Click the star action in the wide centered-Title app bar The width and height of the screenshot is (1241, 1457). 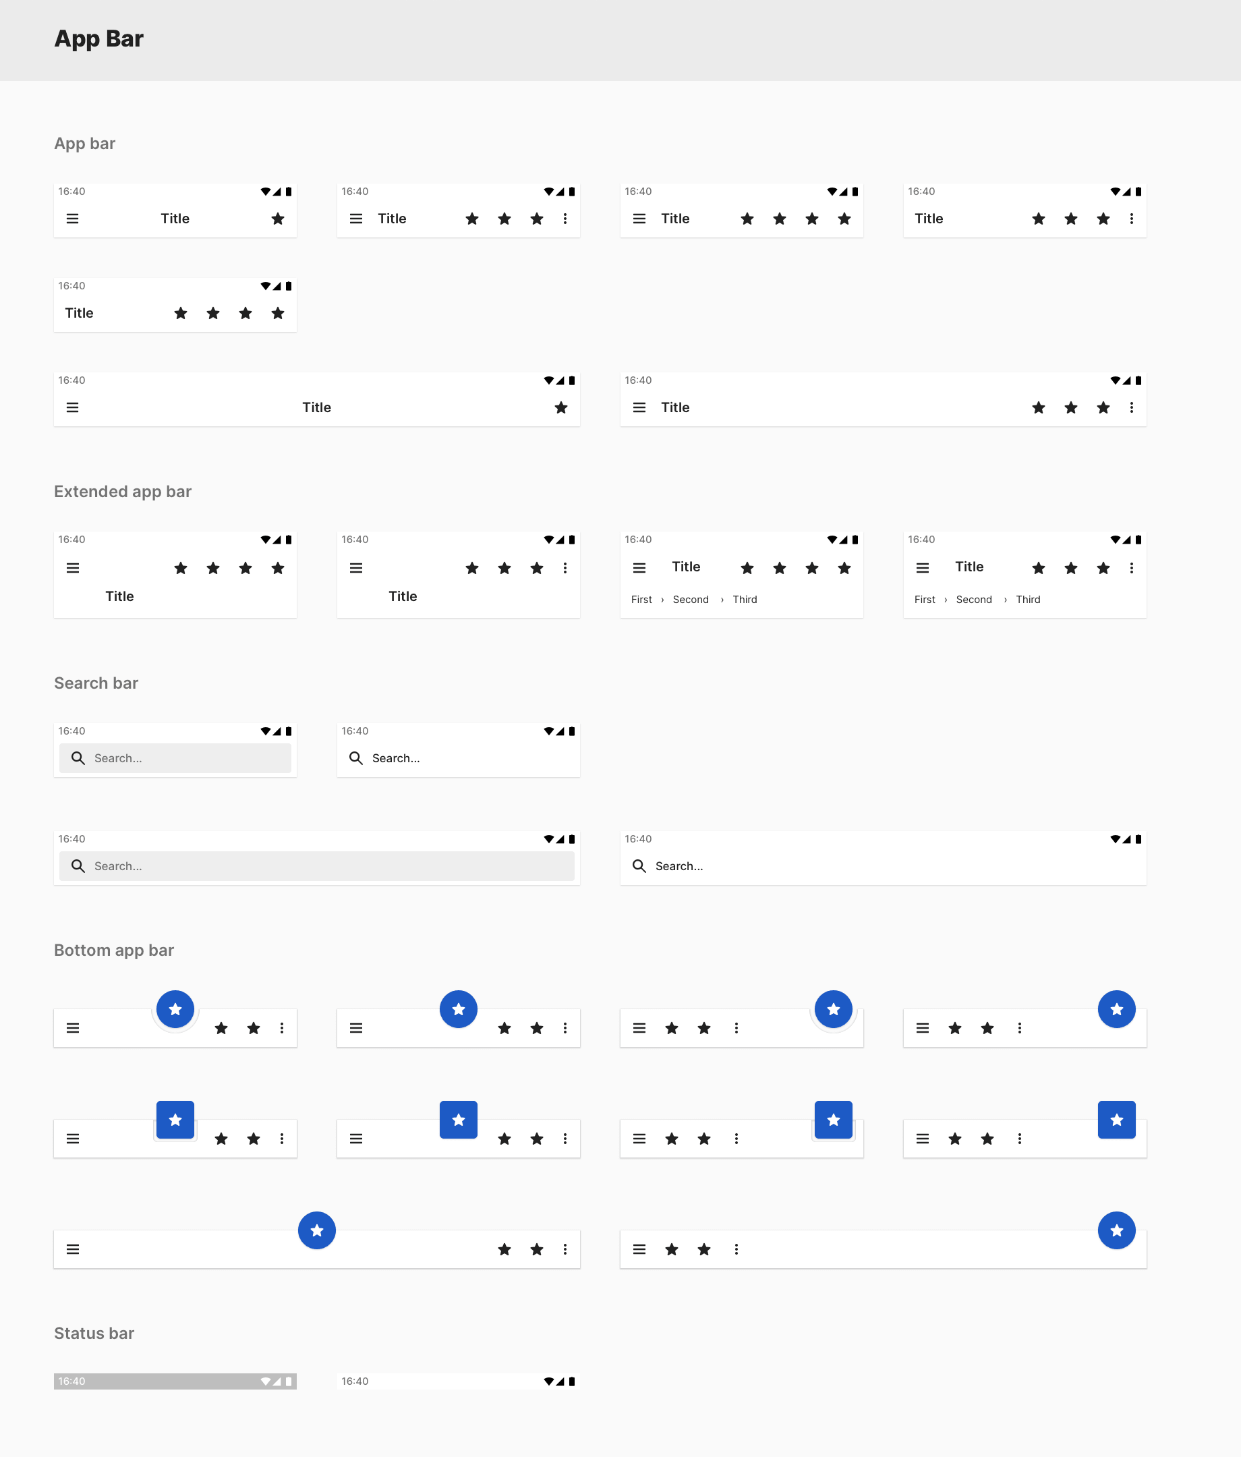pyautogui.click(x=561, y=407)
